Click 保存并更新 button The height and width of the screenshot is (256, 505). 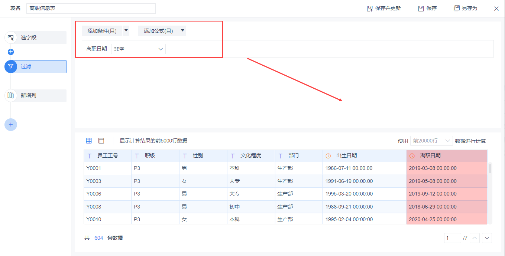coord(384,8)
